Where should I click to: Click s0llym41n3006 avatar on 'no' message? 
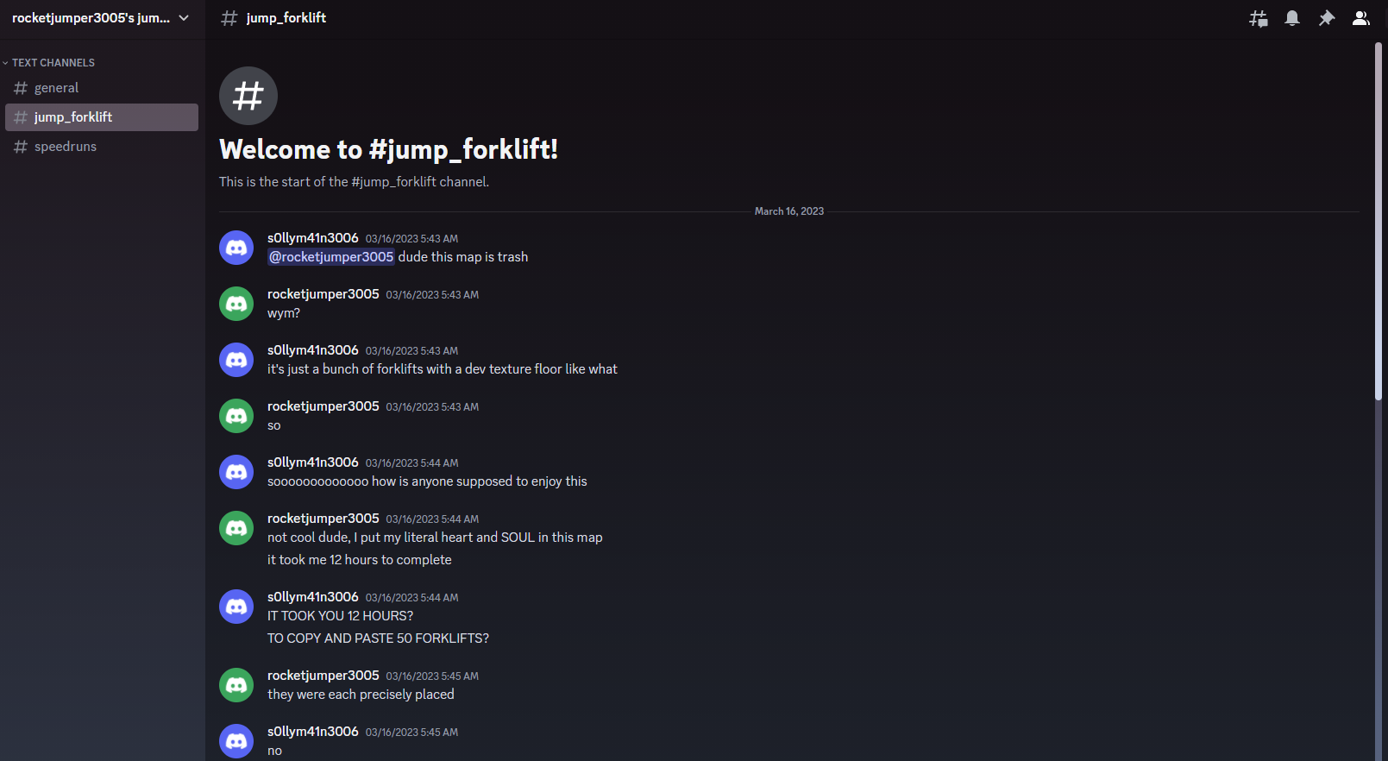[x=236, y=741]
